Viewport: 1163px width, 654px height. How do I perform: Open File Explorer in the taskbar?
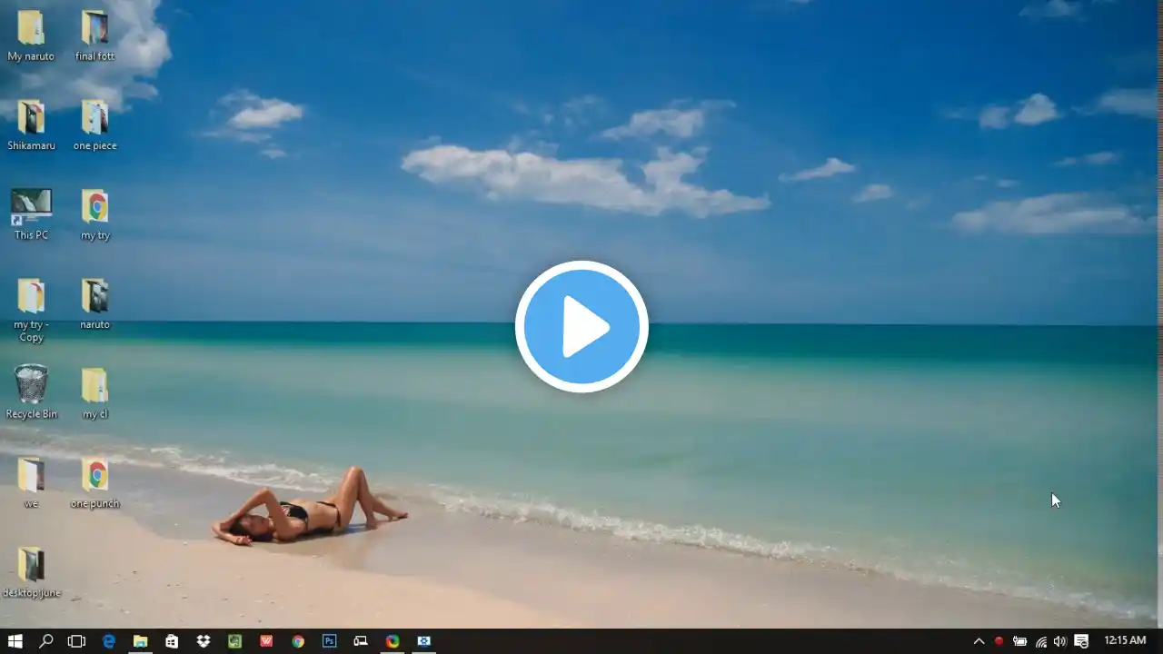pyautogui.click(x=140, y=641)
